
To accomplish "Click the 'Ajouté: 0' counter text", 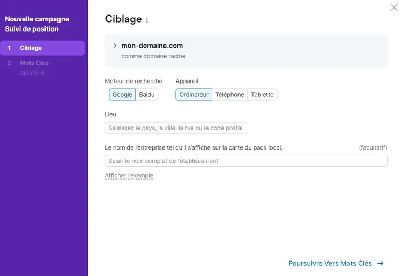I will point(32,73).
